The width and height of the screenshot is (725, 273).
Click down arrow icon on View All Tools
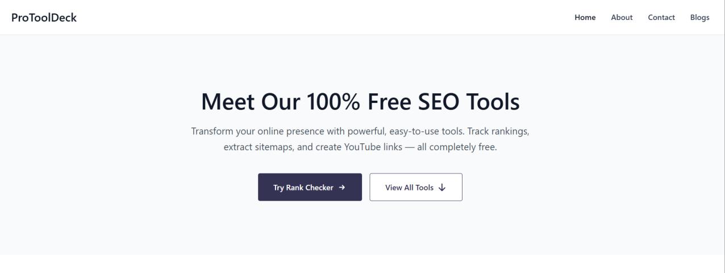(442, 187)
